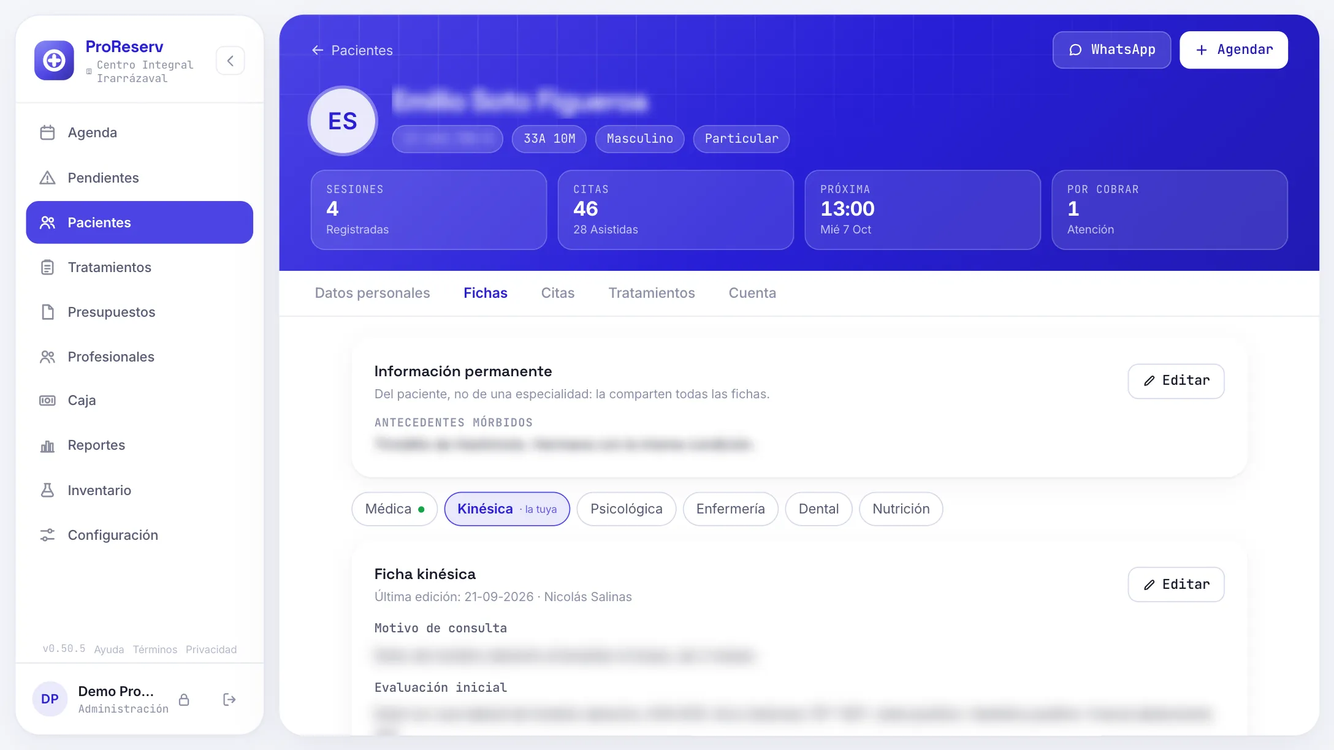1334x750 pixels.
Task: Open Configuración sliders icon
Action: (47, 535)
